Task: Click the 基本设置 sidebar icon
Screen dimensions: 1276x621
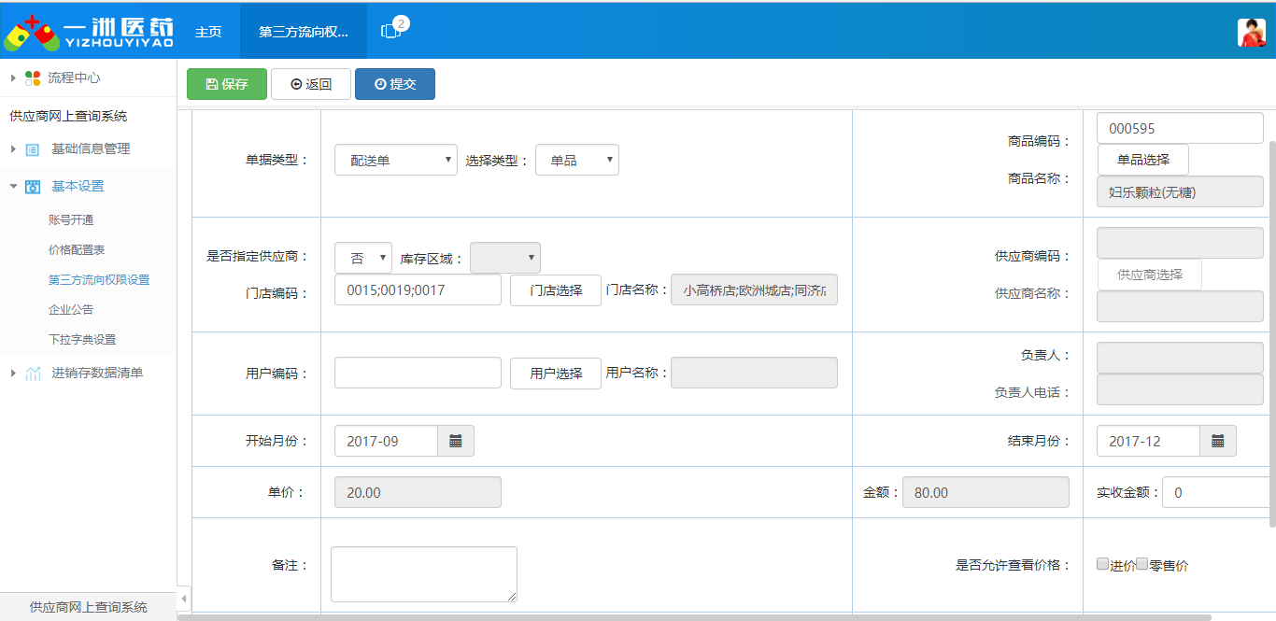Action: pyautogui.click(x=31, y=186)
